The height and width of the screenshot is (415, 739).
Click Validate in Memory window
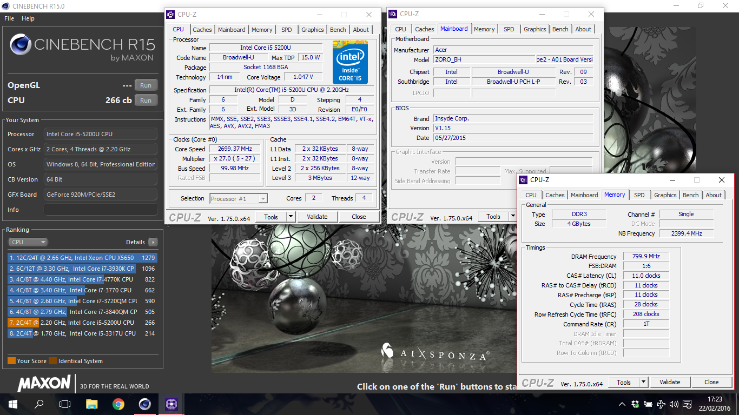[670, 382]
